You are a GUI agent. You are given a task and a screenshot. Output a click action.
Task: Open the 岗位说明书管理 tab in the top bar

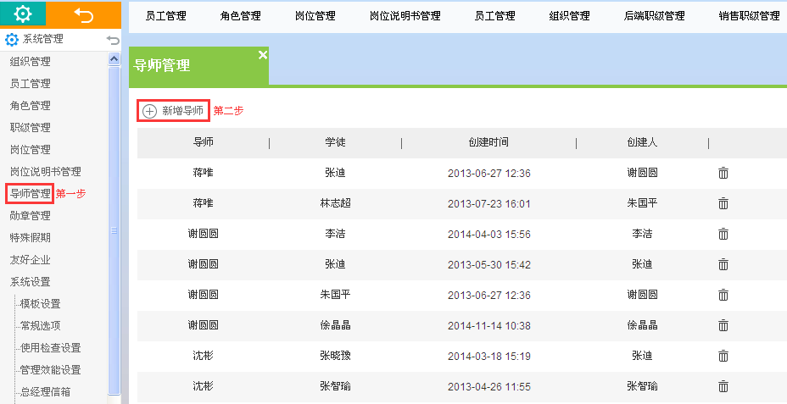tap(405, 16)
